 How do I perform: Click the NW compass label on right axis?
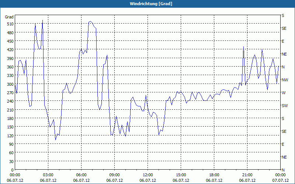[285, 80]
